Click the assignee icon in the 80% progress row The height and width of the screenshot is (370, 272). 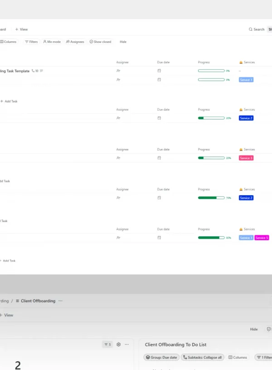coord(118,237)
